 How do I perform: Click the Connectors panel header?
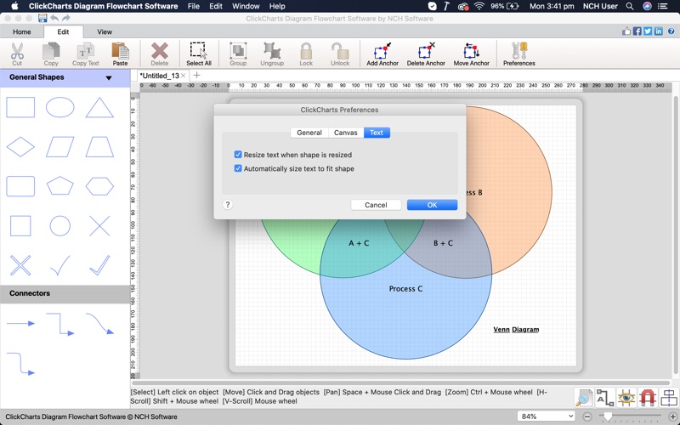[x=65, y=293]
